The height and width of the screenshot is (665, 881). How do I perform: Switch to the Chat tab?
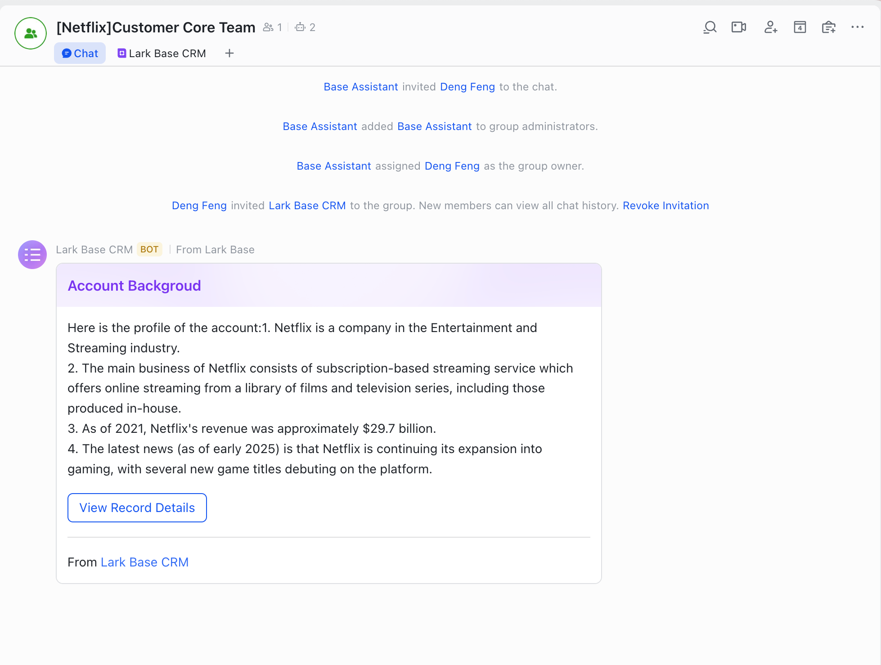(80, 54)
